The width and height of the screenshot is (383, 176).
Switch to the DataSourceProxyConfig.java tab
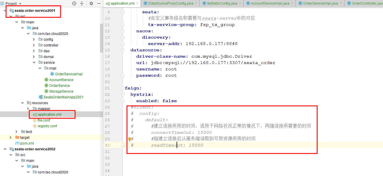170,3
